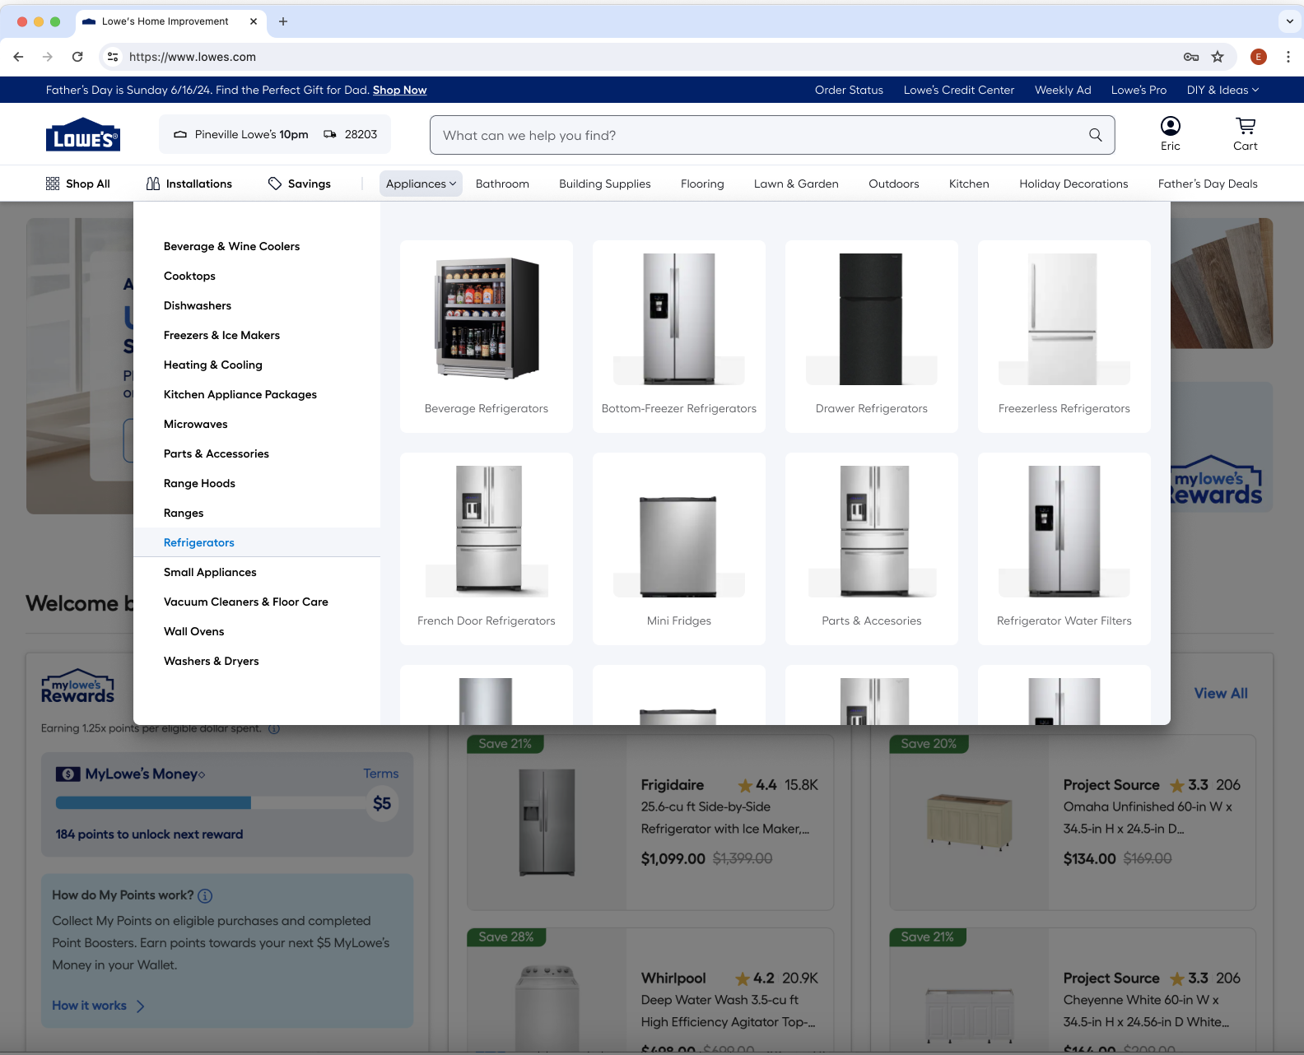Screen dimensions: 1304x1055
Task: Open Building Supplies category
Action: coord(605,184)
